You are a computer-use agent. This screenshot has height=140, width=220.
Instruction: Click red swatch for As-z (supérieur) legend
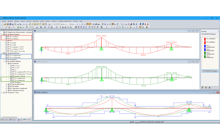[x=205, y=39]
